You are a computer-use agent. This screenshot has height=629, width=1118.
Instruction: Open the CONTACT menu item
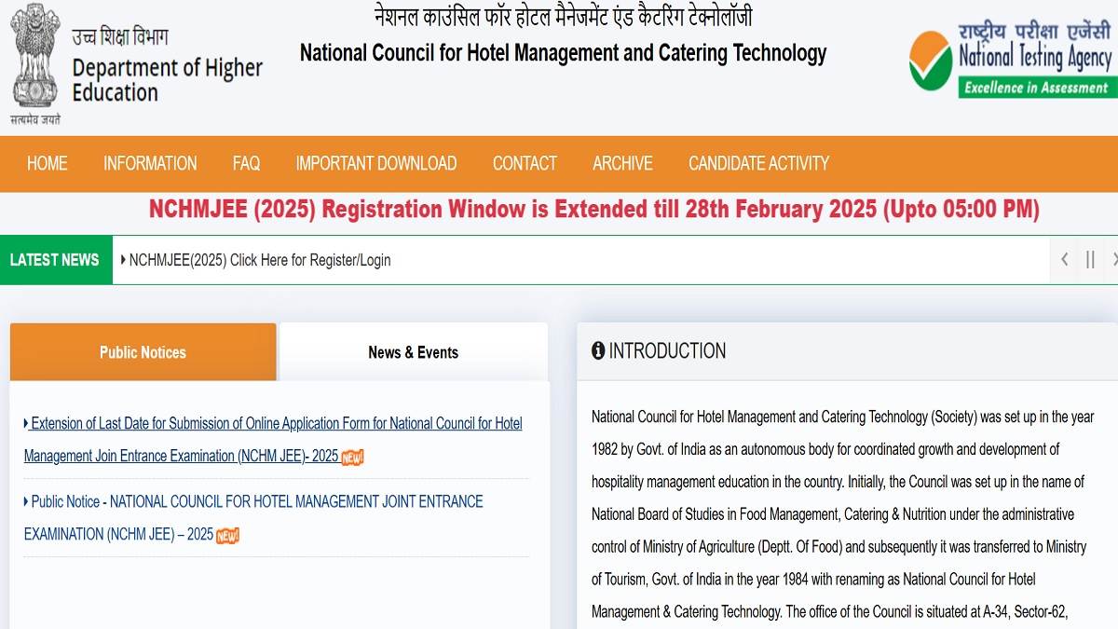pyautogui.click(x=525, y=163)
